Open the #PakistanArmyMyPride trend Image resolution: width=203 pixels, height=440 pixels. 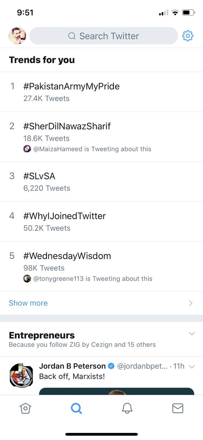[101, 92]
